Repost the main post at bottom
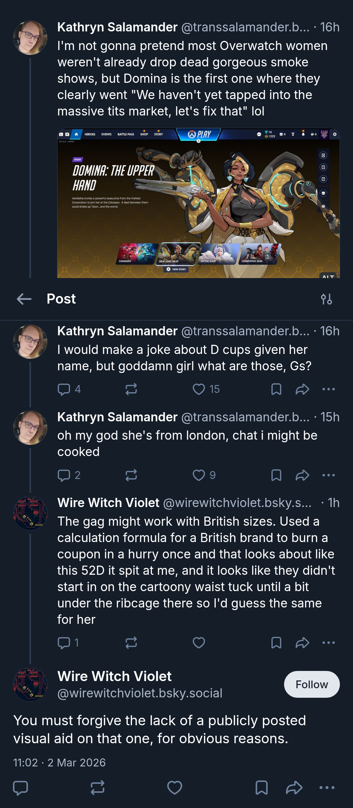The width and height of the screenshot is (353, 808). (97, 787)
